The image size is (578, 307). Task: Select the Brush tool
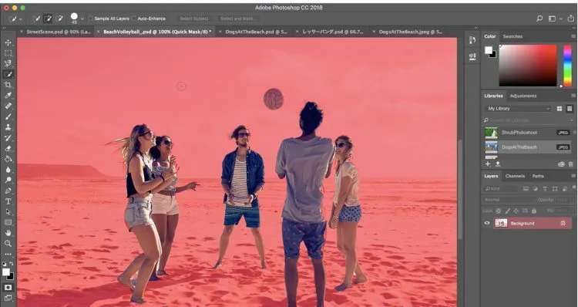coord(8,116)
